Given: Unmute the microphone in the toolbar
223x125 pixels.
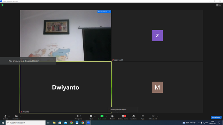Looking at the screenshot, I should [5, 117].
